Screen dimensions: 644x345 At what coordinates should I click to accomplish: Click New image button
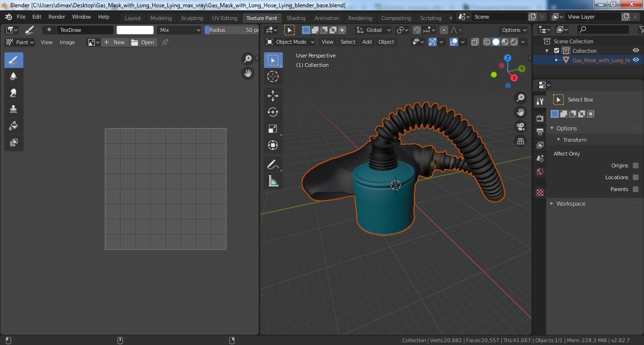coord(115,42)
